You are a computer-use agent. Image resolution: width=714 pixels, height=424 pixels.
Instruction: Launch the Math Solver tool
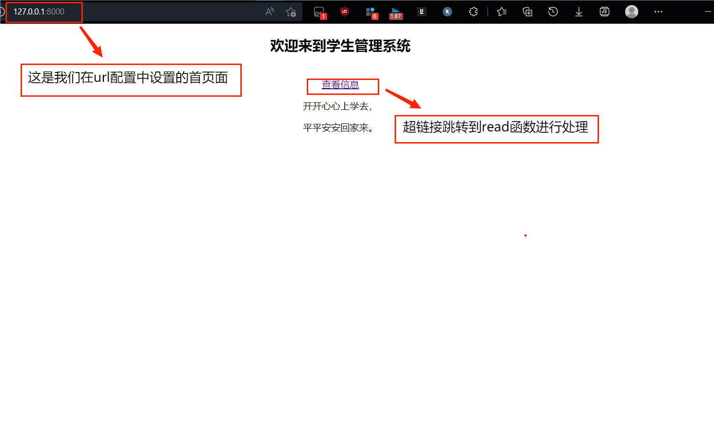point(604,12)
